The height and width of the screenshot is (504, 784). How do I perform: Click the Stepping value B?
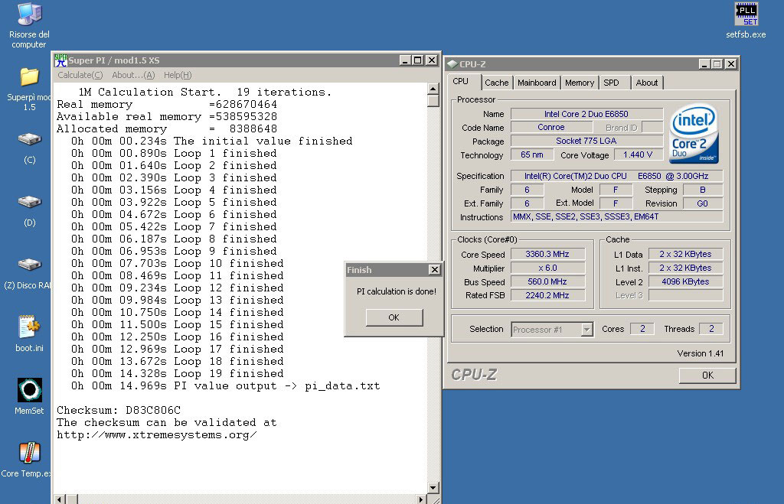point(703,190)
